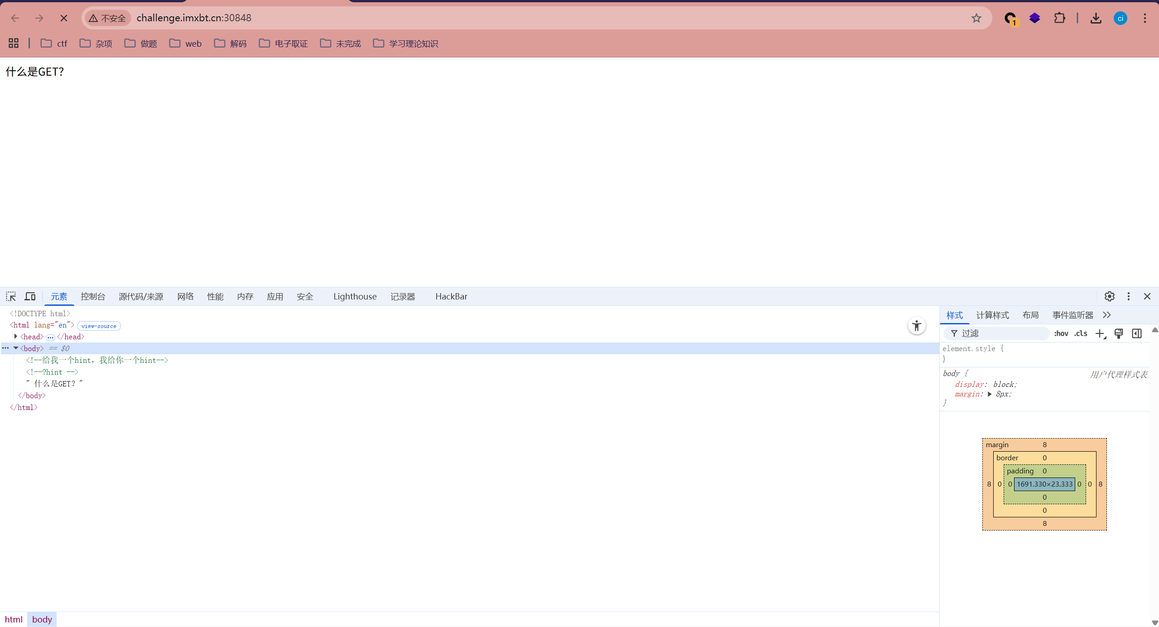
Task: Collapse the body element node
Action: pyautogui.click(x=16, y=348)
